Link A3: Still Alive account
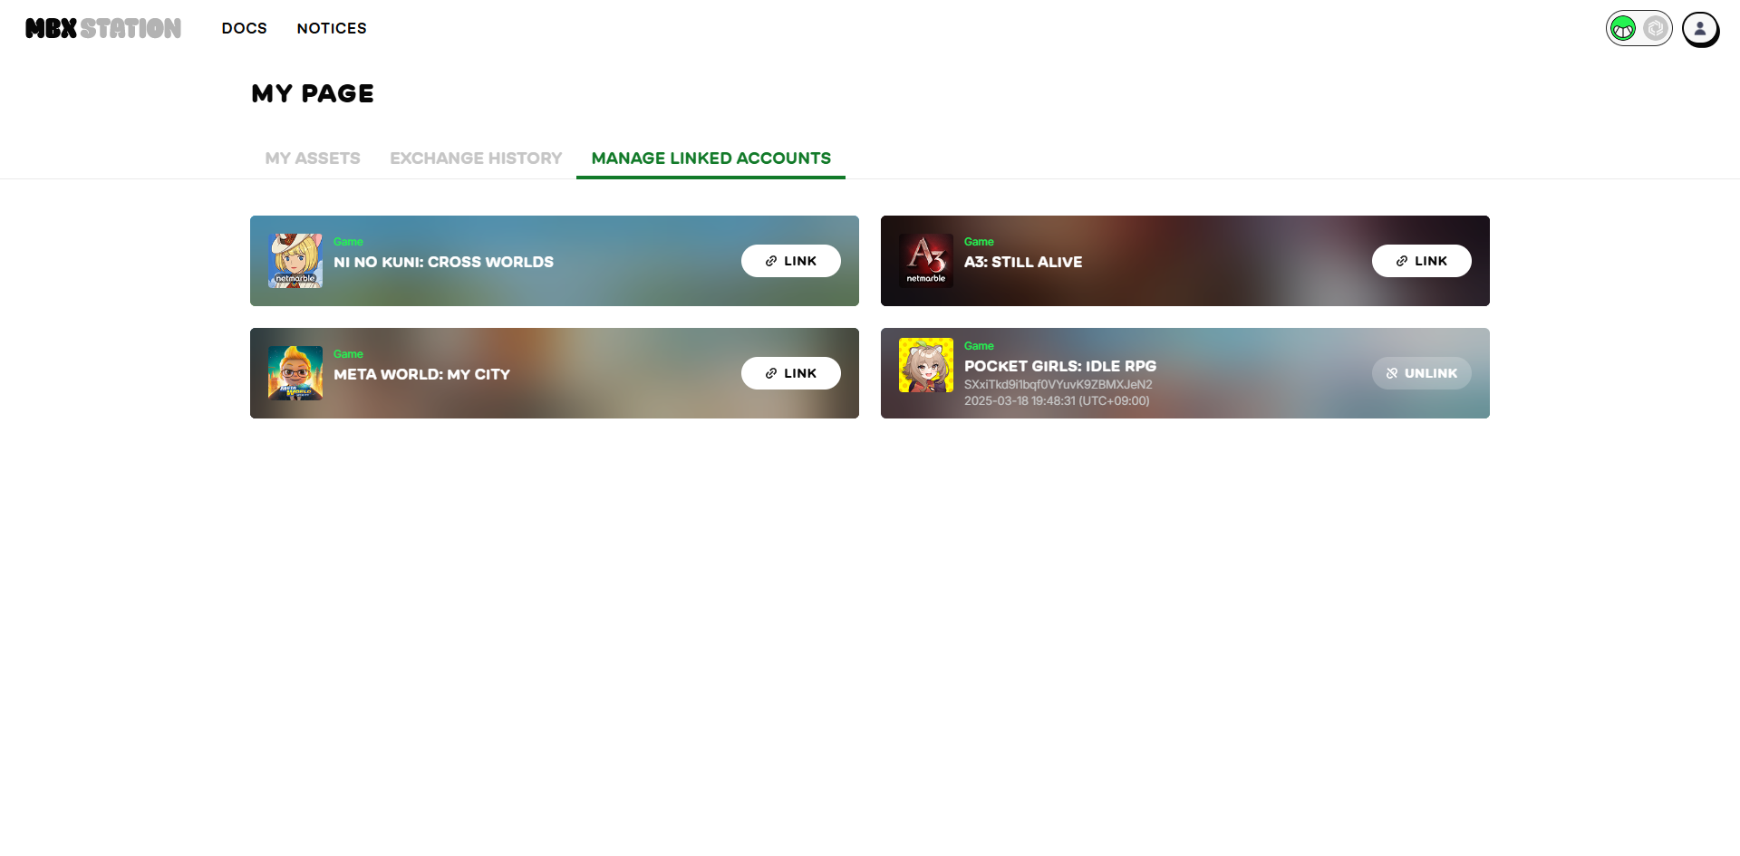The width and height of the screenshot is (1740, 856). 1422,261
